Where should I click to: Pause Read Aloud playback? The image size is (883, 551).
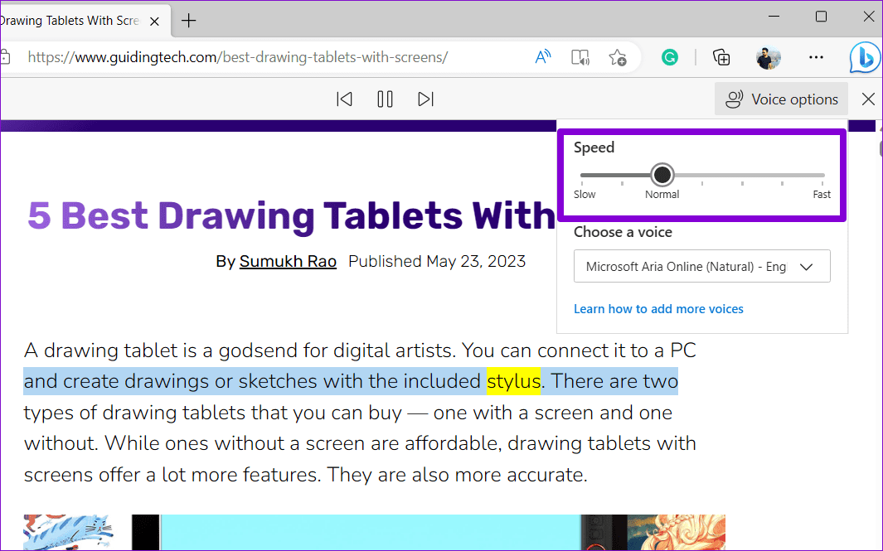click(386, 99)
